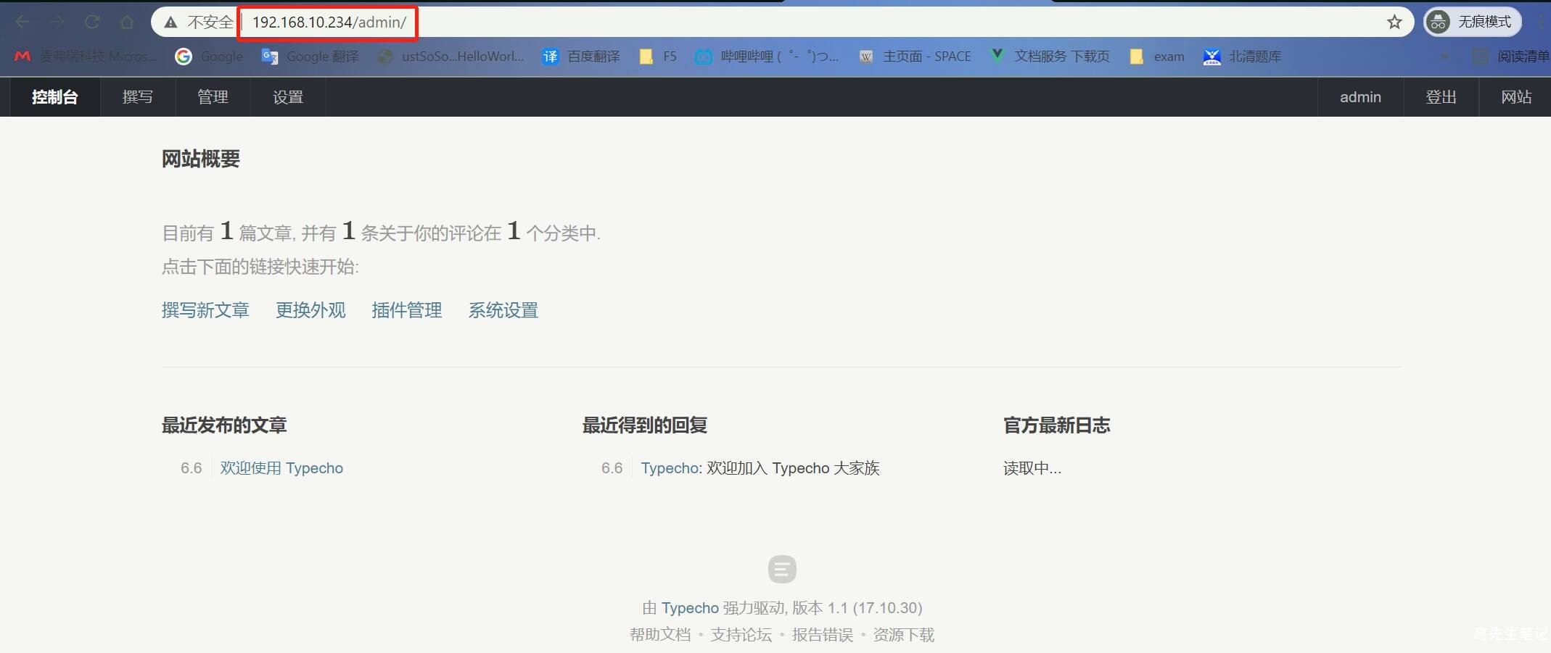Open the 阅读清单 reading list
This screenshot has height=653, width=1551.
coord(1511,57)
